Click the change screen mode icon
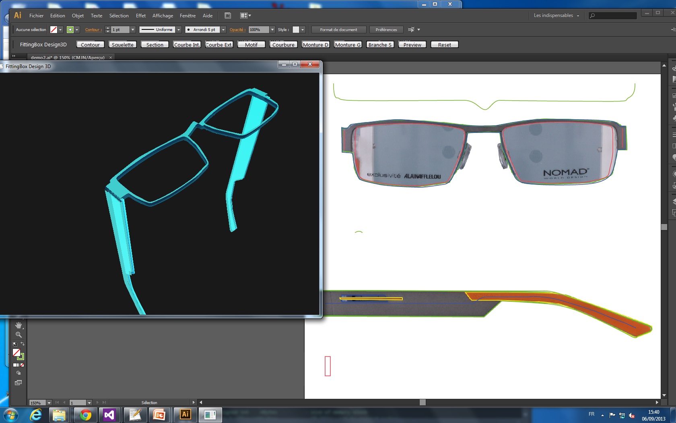 (19, 383)
